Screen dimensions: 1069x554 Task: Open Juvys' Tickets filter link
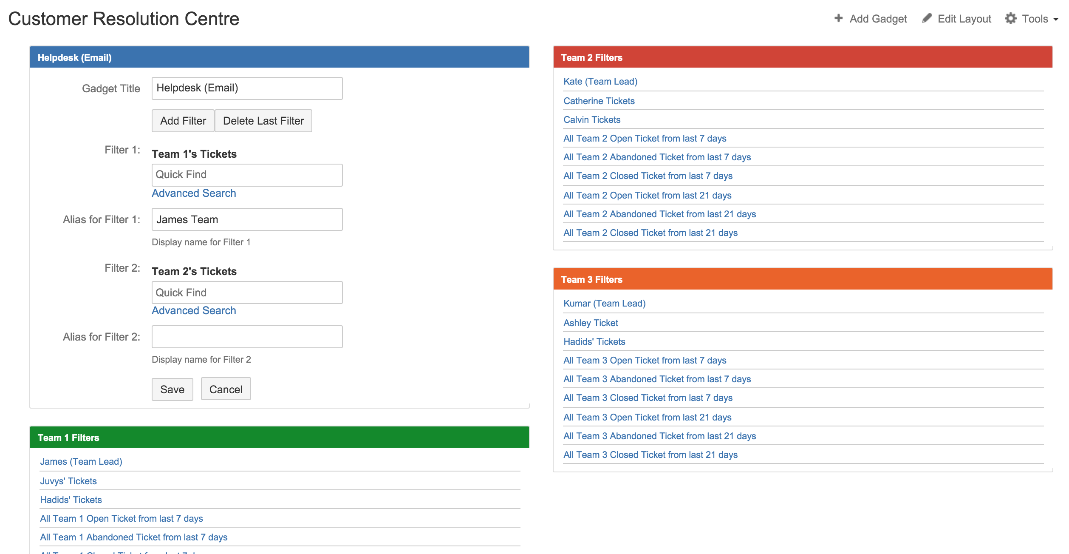[68, 481]
